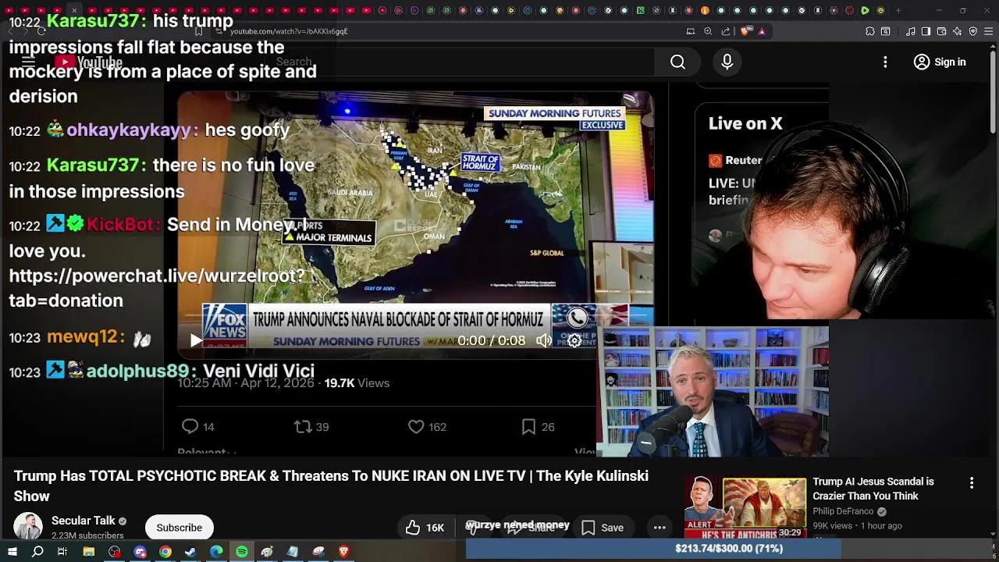The height and width of the screenshot is (562, 999).
Task: Open File Explorer from the taskbar
Action: click(x=89, y=552)
